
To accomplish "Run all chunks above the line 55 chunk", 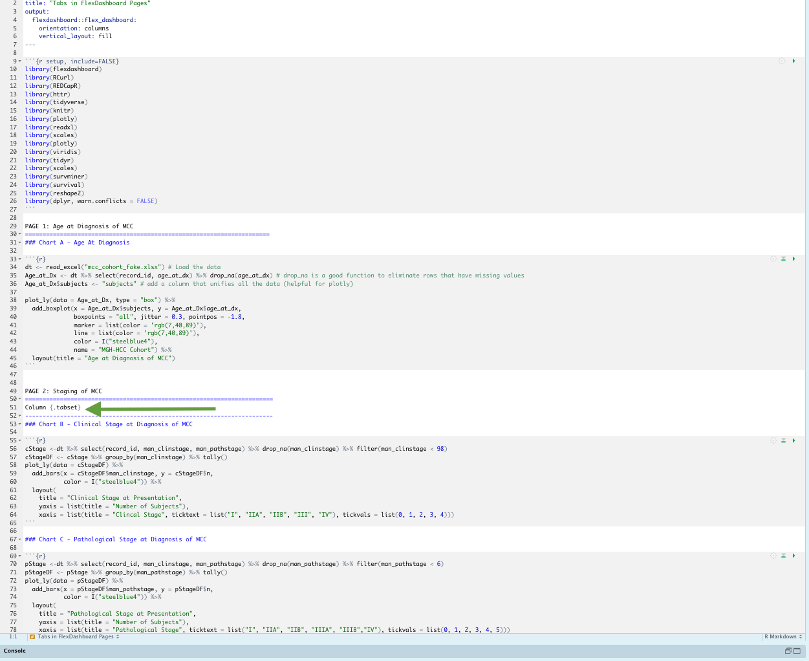I will [783, 440].
